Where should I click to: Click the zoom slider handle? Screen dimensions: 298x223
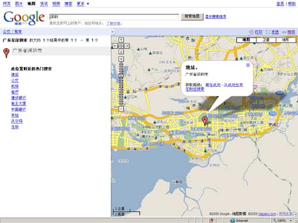coord(121,76)
